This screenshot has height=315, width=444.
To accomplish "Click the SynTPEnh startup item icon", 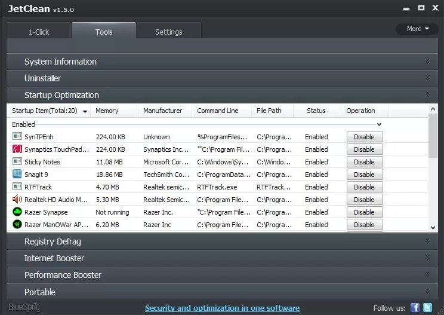I will pyautogui.click(x=17, y=137).
